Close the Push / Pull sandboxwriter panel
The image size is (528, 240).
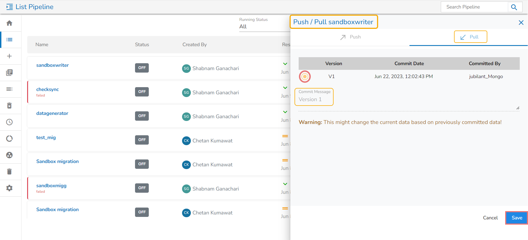coord(521,23)
